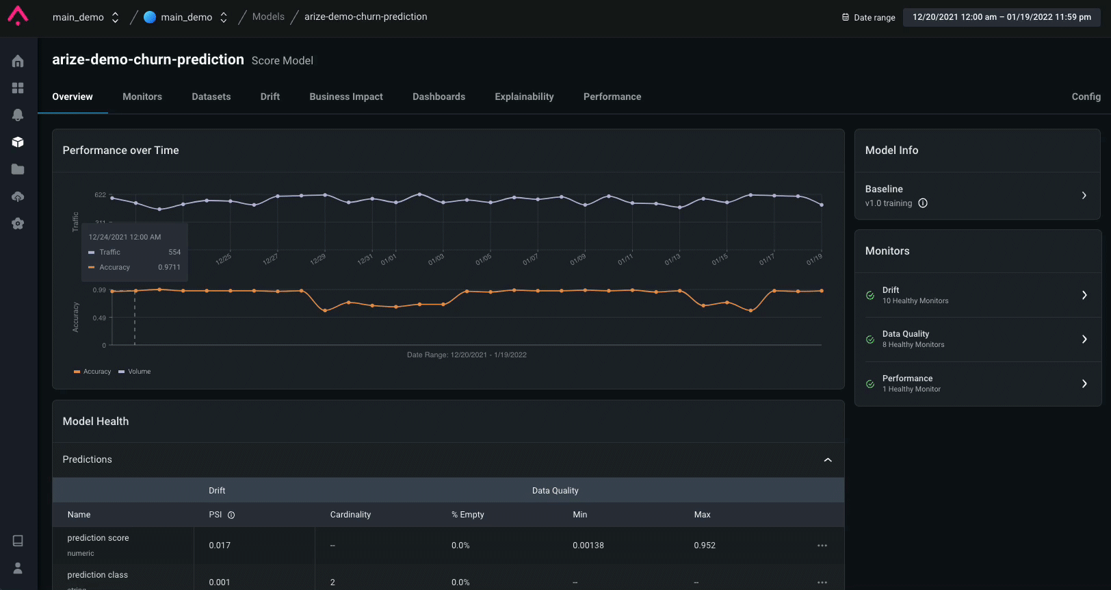Toggle the Accuracy series in chart legend
Image resolution: width=1111 pixels, height=590 pixels.
pos(92,372)
